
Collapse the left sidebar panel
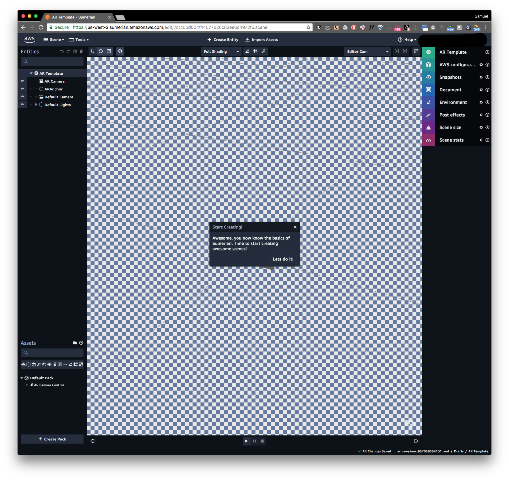coord(92,441)
